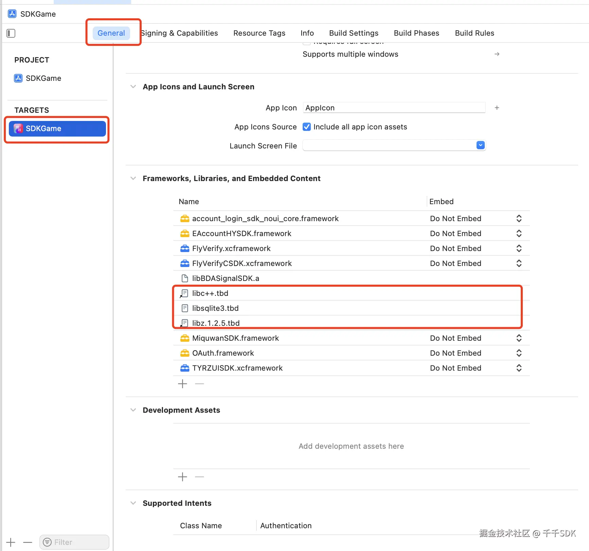The height and width of the screenshot is (551, 589).
Task: Collapse Development Assets section
Action: (133, 410)
